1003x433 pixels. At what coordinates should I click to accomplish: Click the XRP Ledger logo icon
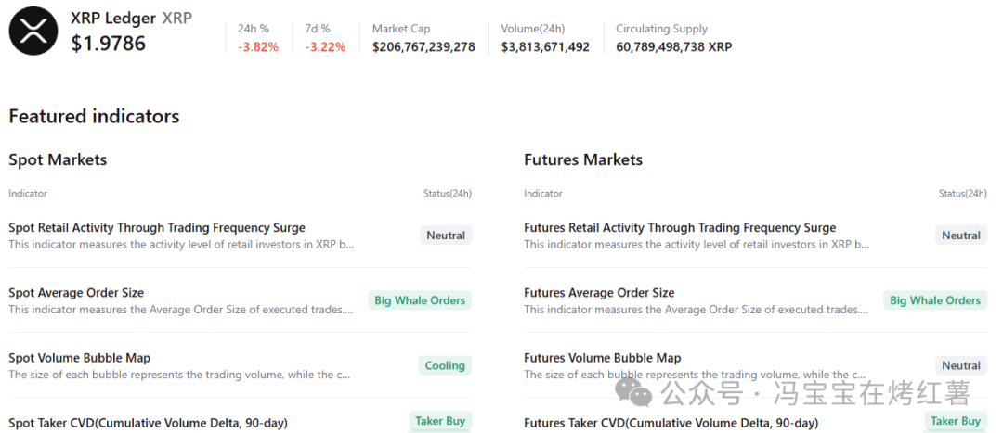pyautogui.click(x=33, y=32)
